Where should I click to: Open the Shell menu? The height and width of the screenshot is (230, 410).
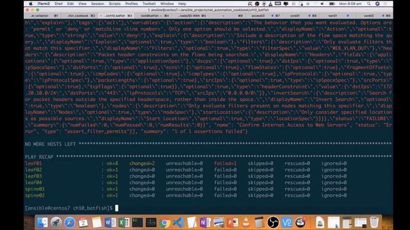tap(58, 4)
